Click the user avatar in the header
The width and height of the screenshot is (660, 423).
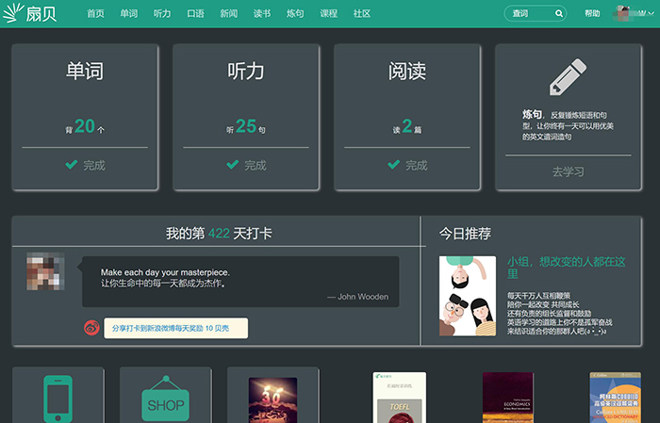[x=623, y=13]
